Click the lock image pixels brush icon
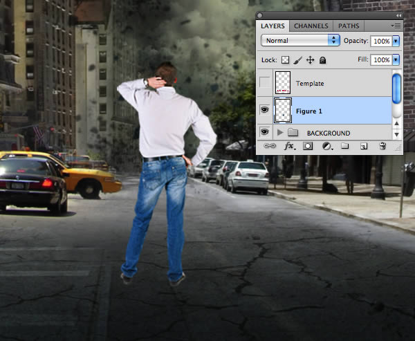This screenshot has height=341, width=415. 297,60
